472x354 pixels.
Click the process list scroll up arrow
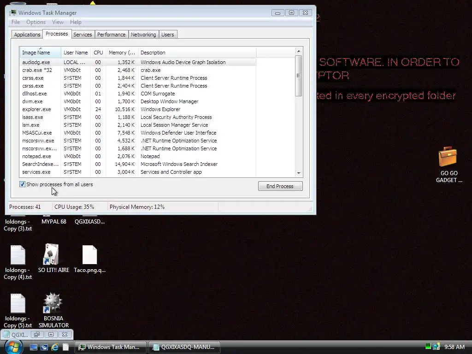(x=299, y=51)
